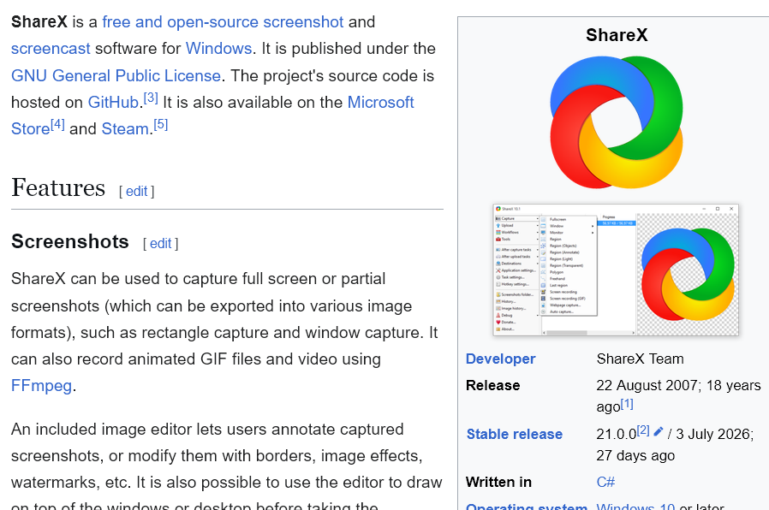Open the GNU General Public License link

coord(116,75)
